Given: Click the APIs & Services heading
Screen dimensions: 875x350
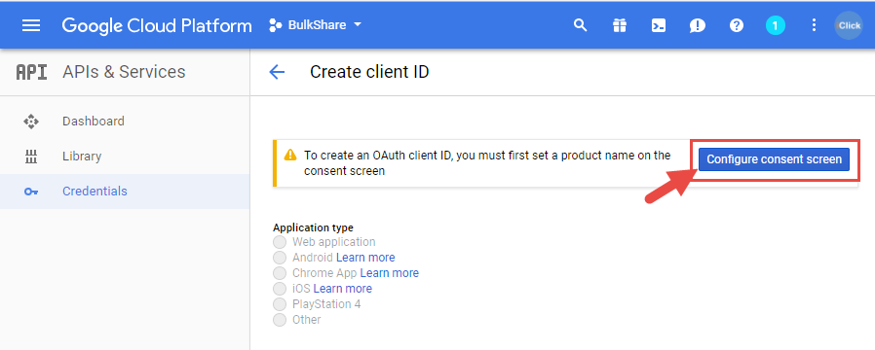Looking at the screenshot, I should click(x=124, y=72).
